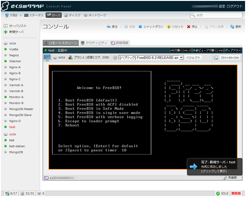Select the MongoDB-Master server in list

coord(21,109)
